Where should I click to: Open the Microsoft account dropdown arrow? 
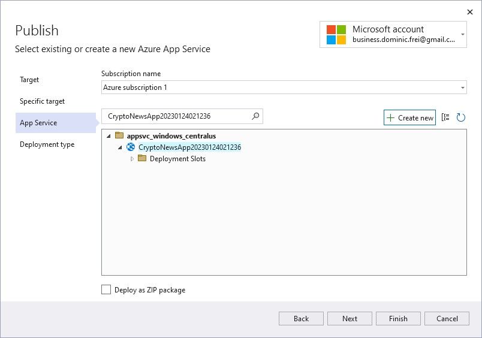point(462,35)
